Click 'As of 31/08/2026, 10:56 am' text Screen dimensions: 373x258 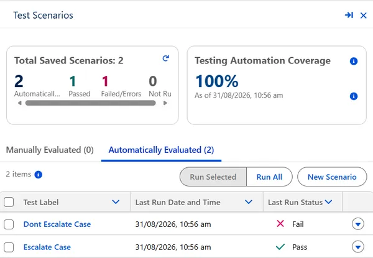click(239, 95)
